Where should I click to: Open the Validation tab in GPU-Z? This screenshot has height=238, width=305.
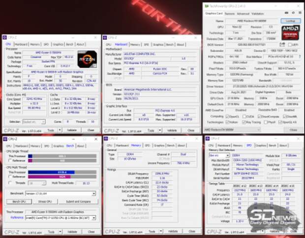(x=258, y=14)
